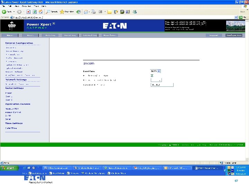This screenshot has width=249, height=186.
Task: Open Date/Time under Time Settings
Action: click(11, 128)
